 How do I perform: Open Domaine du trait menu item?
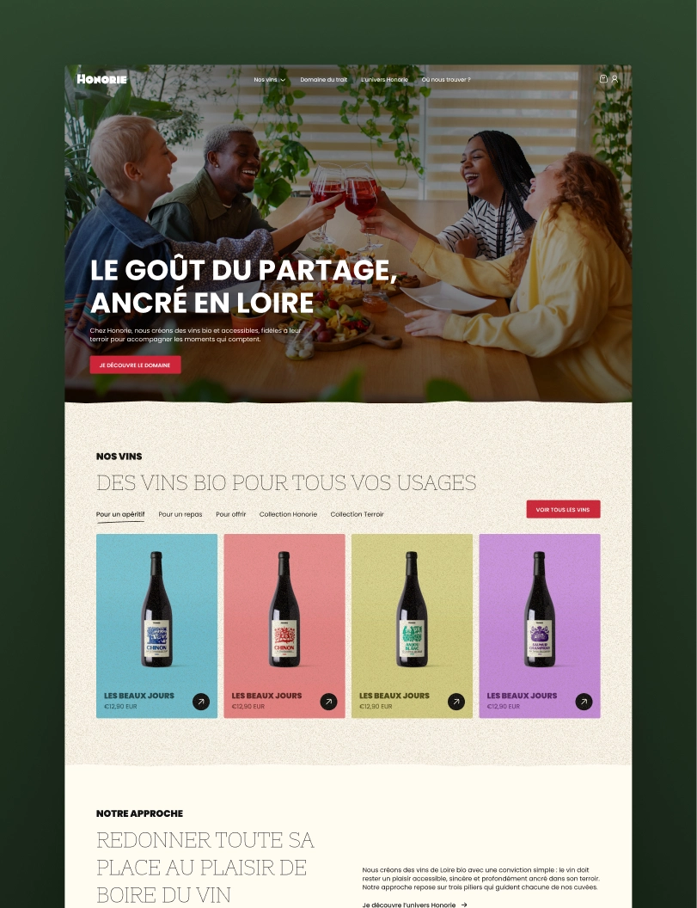tap(324, 79)
